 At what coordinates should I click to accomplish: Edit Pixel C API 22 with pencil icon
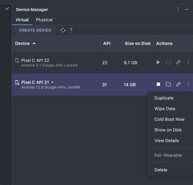(x=178, y=62)
